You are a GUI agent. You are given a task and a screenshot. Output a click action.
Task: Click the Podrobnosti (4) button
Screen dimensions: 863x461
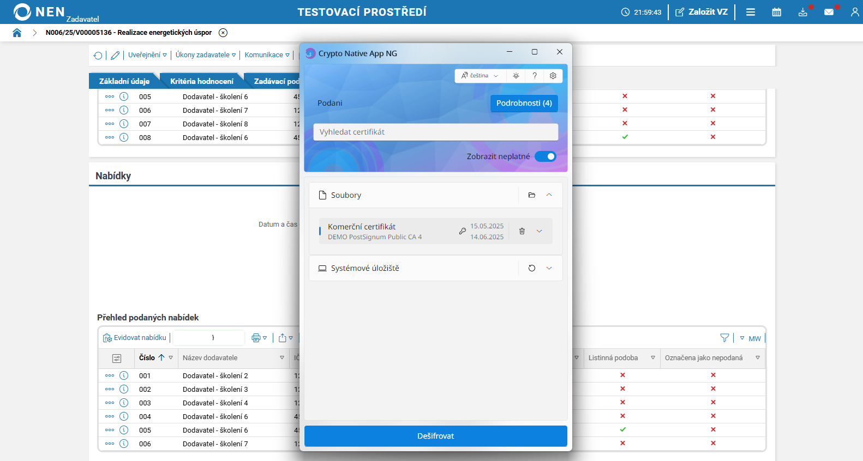pos(524,103)
